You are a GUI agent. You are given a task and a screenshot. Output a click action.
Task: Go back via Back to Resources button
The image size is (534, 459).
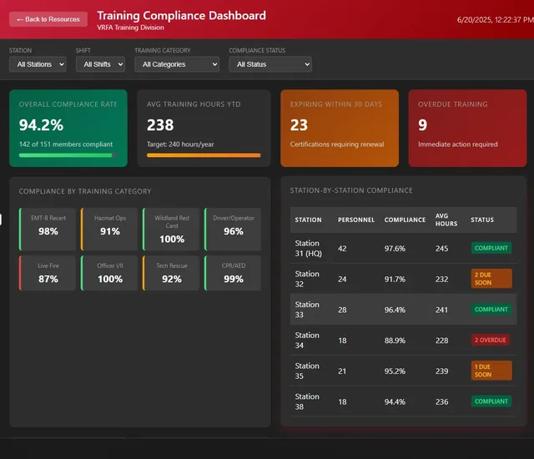click(x=48, y=19)
